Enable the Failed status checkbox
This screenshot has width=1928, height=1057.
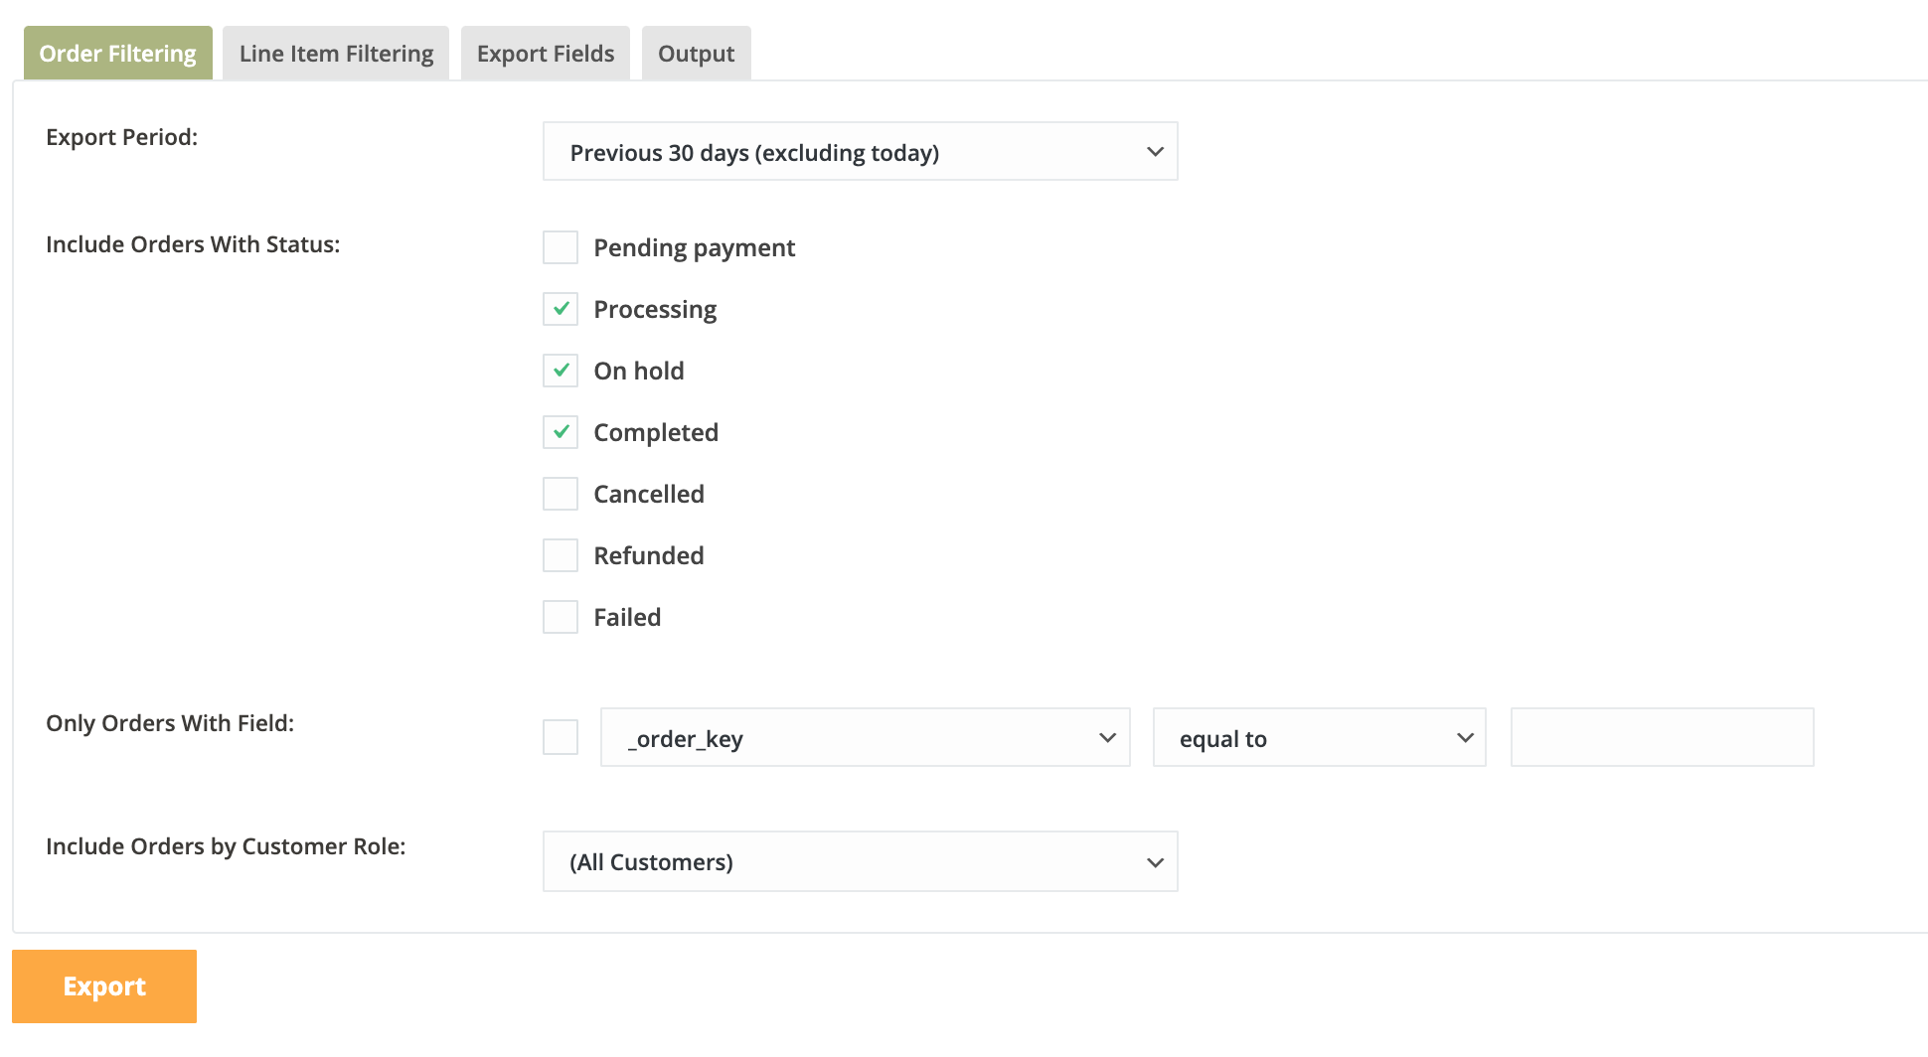click(561, 617)
